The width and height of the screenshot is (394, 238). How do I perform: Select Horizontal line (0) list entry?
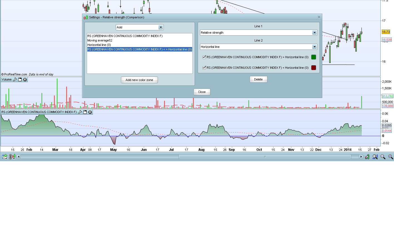(x=99, y=45)
